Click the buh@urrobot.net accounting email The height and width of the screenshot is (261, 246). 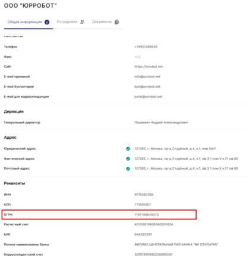point(147,87)
